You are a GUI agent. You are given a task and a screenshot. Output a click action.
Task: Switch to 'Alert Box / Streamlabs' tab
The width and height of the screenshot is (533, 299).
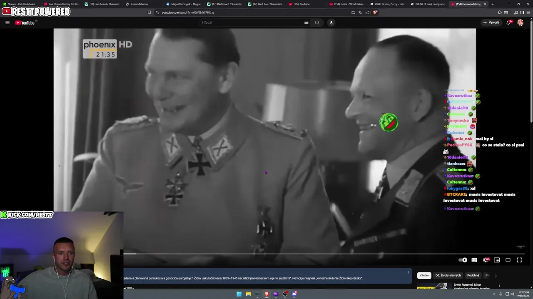tap(265, 4)
